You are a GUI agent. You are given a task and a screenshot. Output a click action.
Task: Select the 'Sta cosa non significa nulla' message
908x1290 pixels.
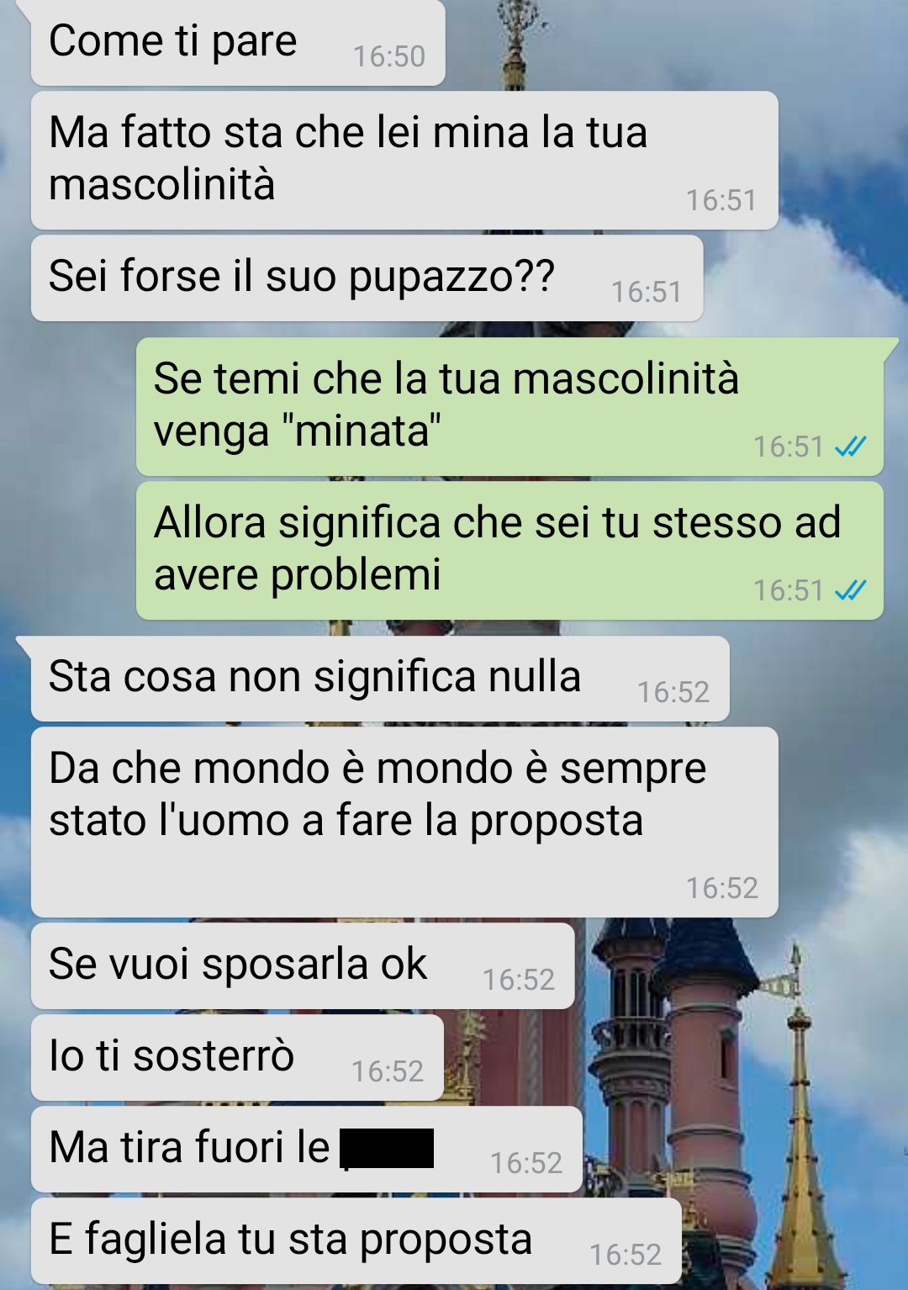[380, 679]
